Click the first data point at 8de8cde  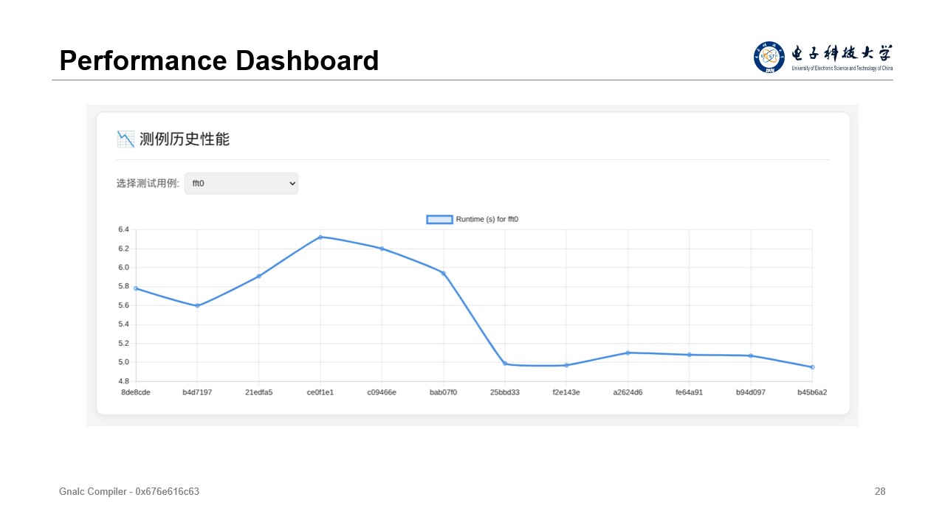(136, 288)
